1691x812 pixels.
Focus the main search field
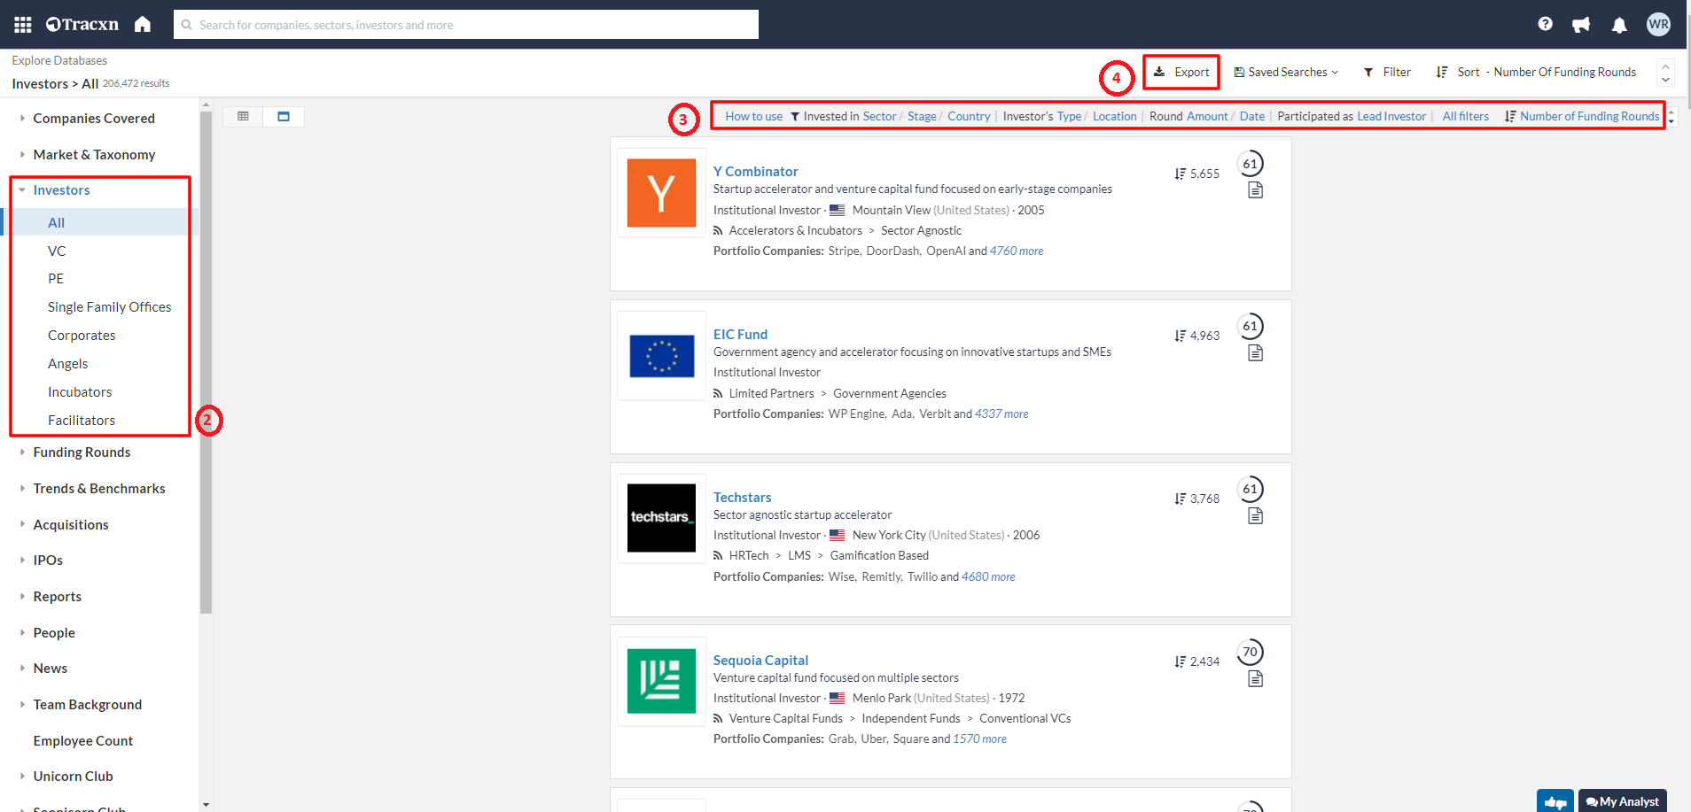coord(466,25)
